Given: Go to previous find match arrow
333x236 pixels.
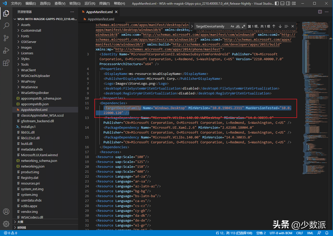Looking at the screenshot, I should 273,26.
